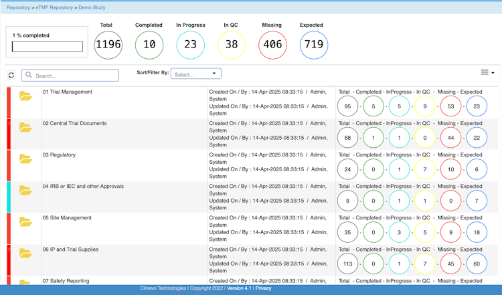
Task: Open the 03 Regulatory folder icon
Action: [25, 159]
